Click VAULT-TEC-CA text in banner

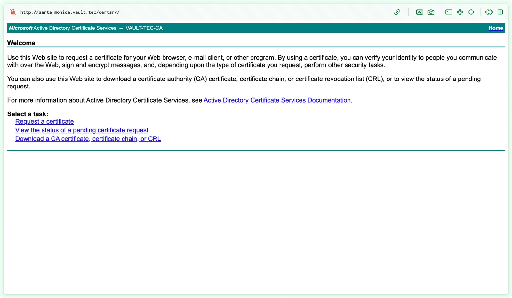pos(144,28)
